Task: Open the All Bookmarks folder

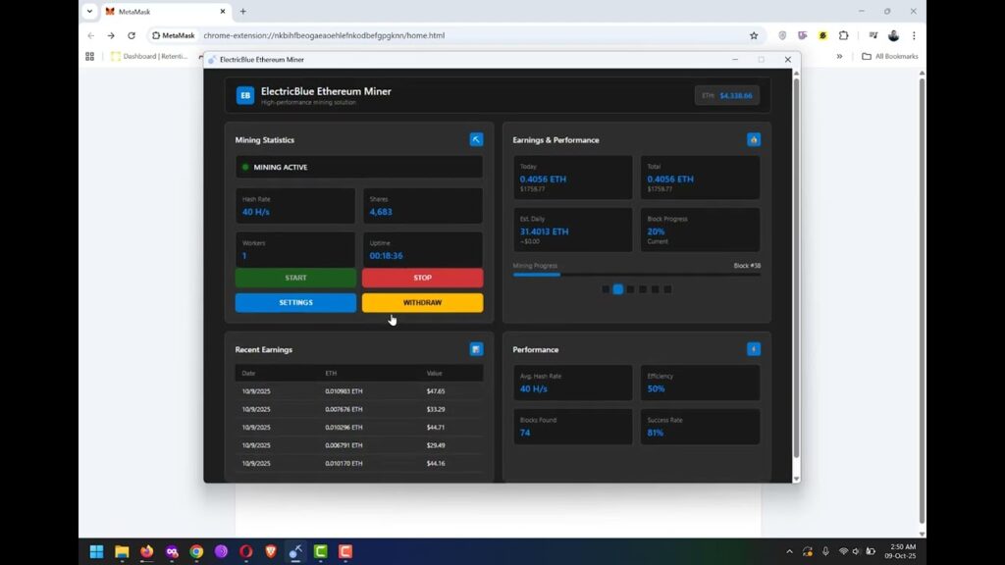Action: pyautogui.click(x=889, y=56)
